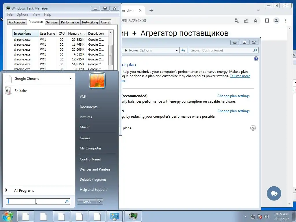This screenshot has height=222, width=296.
Task: Open the address bar dropdown in Power Options
Action: [177, 50]
